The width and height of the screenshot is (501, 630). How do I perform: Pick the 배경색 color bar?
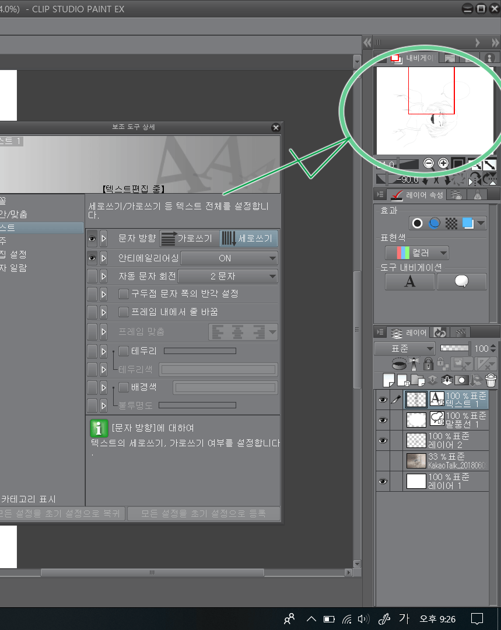(225, 387)
